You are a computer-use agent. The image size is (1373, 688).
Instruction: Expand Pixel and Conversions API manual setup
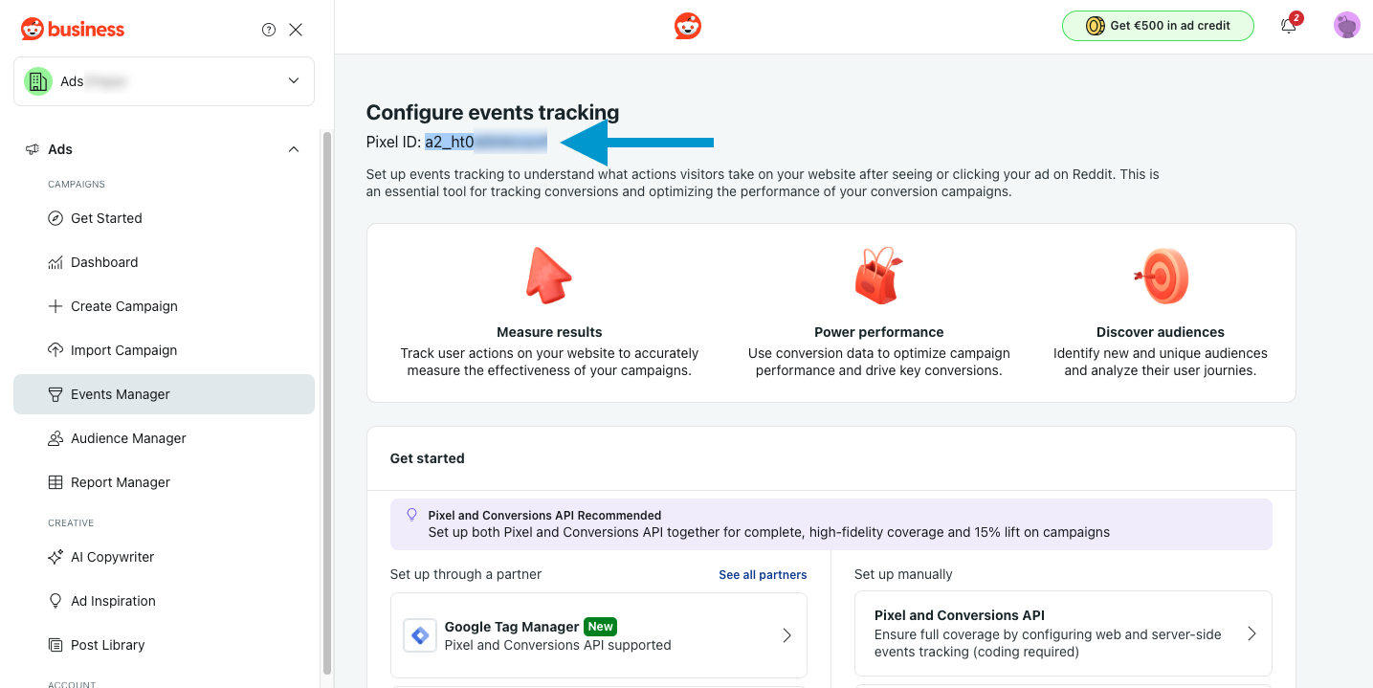point(1062,633)
